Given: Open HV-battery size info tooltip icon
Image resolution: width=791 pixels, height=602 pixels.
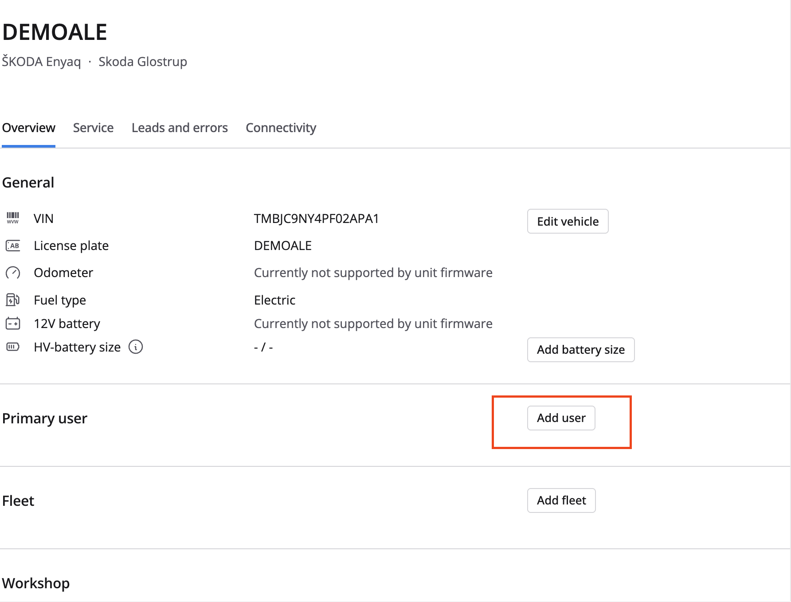Looking at the screenshot, I should [136, 347].
